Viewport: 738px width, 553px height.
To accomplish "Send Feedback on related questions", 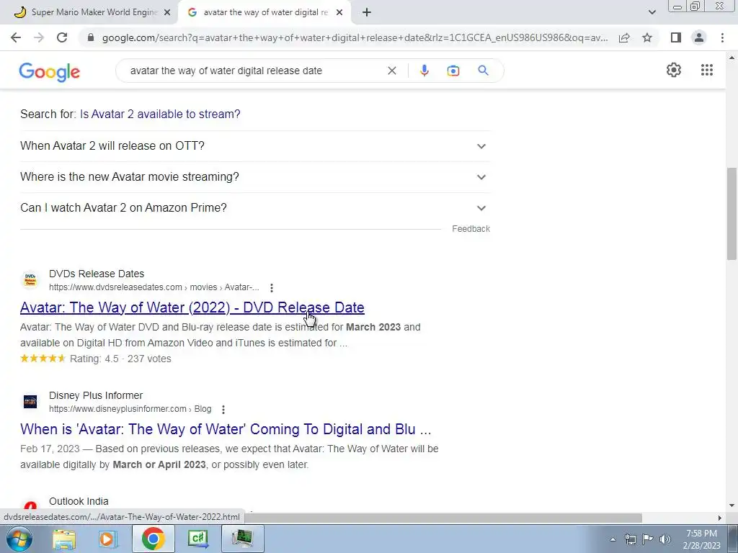I will (x=471, y=229).
